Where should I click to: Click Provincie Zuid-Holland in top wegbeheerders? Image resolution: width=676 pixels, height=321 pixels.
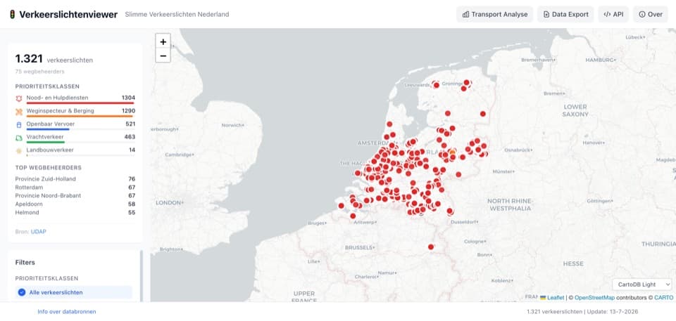click(x=45, y=178)
